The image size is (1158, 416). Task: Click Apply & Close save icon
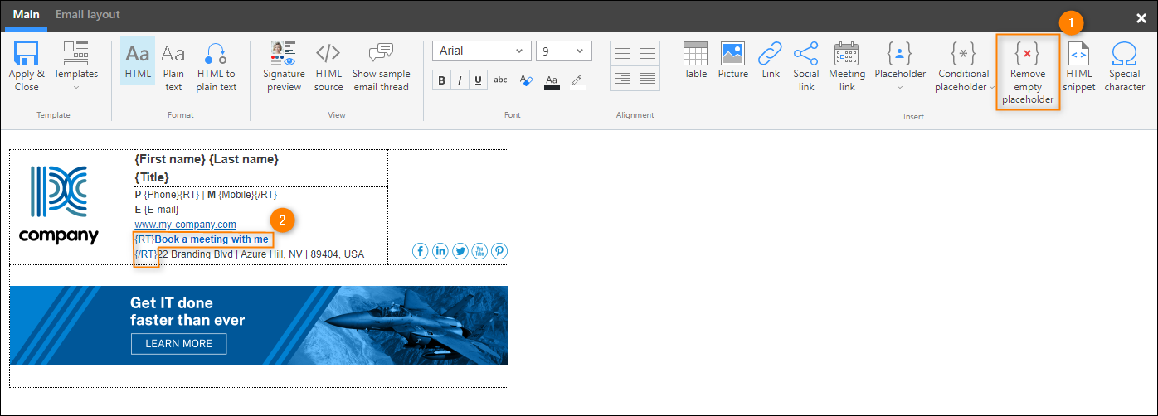pos(27,66)
